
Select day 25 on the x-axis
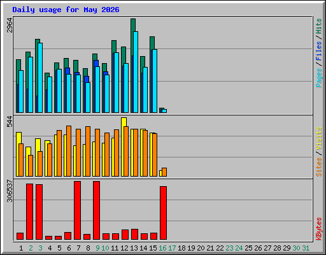point(248,248)
